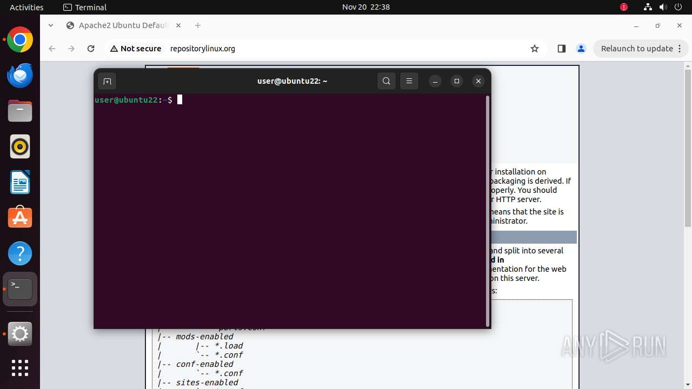Click Relaunch to update button
This screenshot has height=389, width=692.
(x=637, y=49)
